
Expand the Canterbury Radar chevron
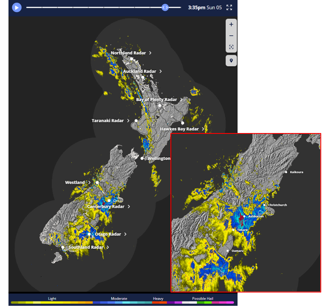tap(129, 207)
